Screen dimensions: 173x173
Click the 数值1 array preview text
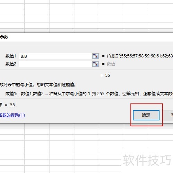pos(140,56)
